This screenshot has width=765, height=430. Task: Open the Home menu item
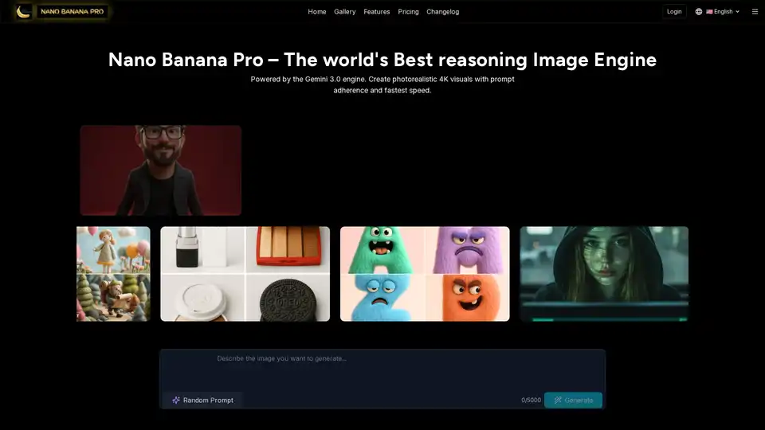317,12
